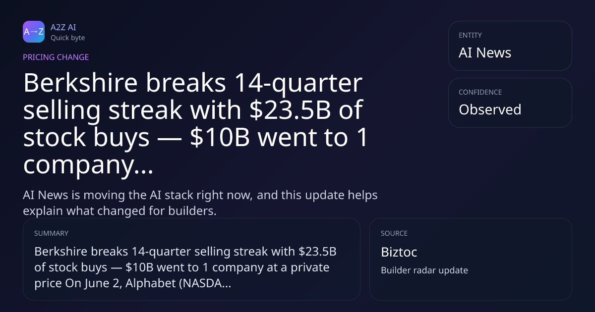Click the summary text about Alphabet

pos(185,268)
